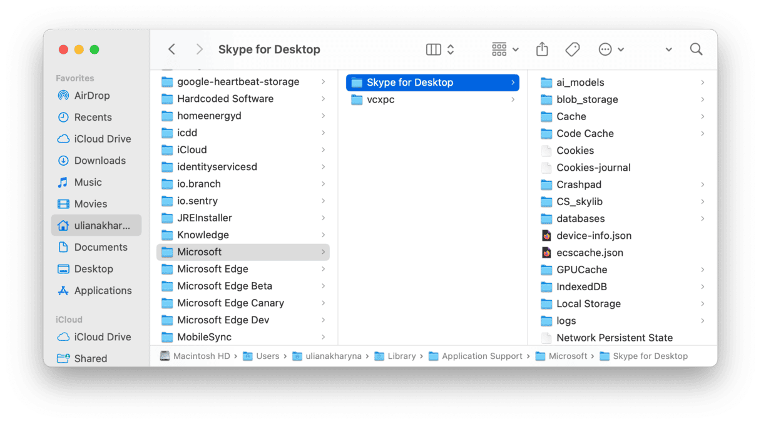Select the vcxpc folder

click(x=380, y=99)
